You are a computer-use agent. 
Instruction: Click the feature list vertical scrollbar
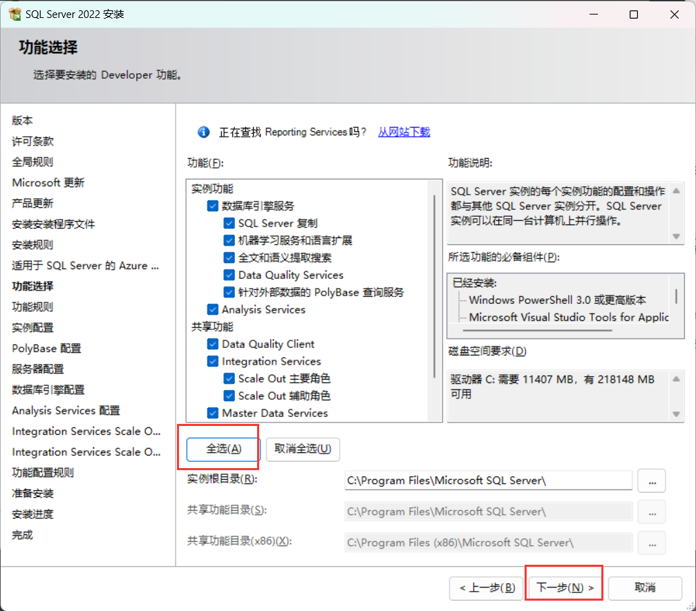tap(435, 287)
